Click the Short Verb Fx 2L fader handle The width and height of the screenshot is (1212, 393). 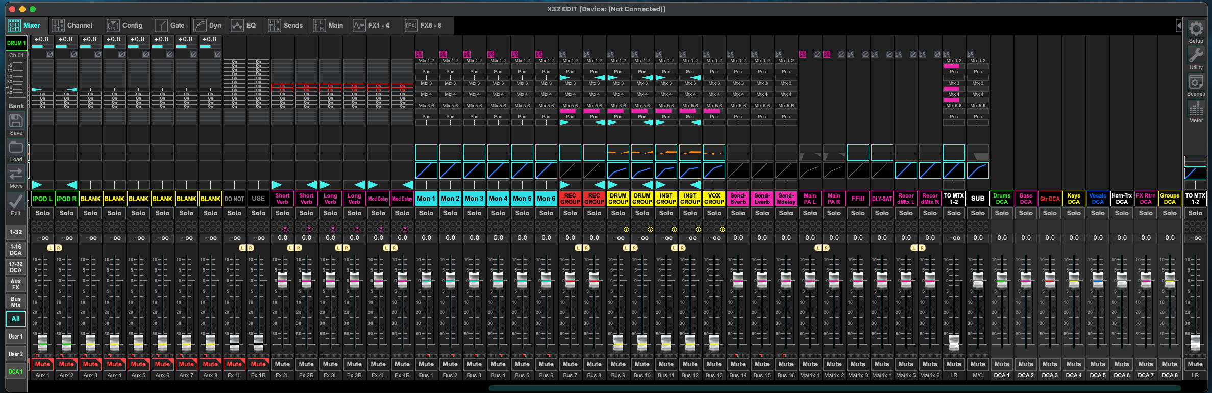click(282, 280)
